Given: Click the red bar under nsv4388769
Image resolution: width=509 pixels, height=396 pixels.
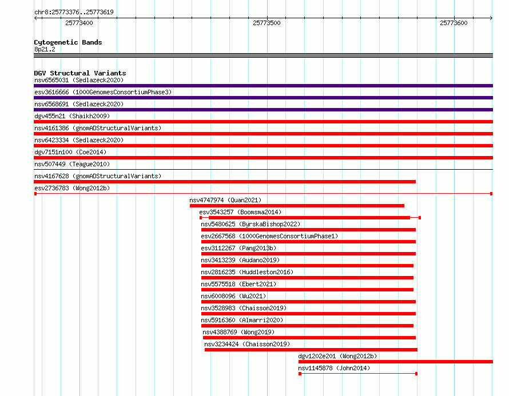Looking at the screenshot, I should click(x=309, y=338).
